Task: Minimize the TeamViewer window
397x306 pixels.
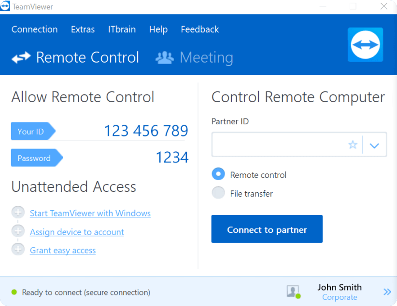Action: click(x=323, y=6)
